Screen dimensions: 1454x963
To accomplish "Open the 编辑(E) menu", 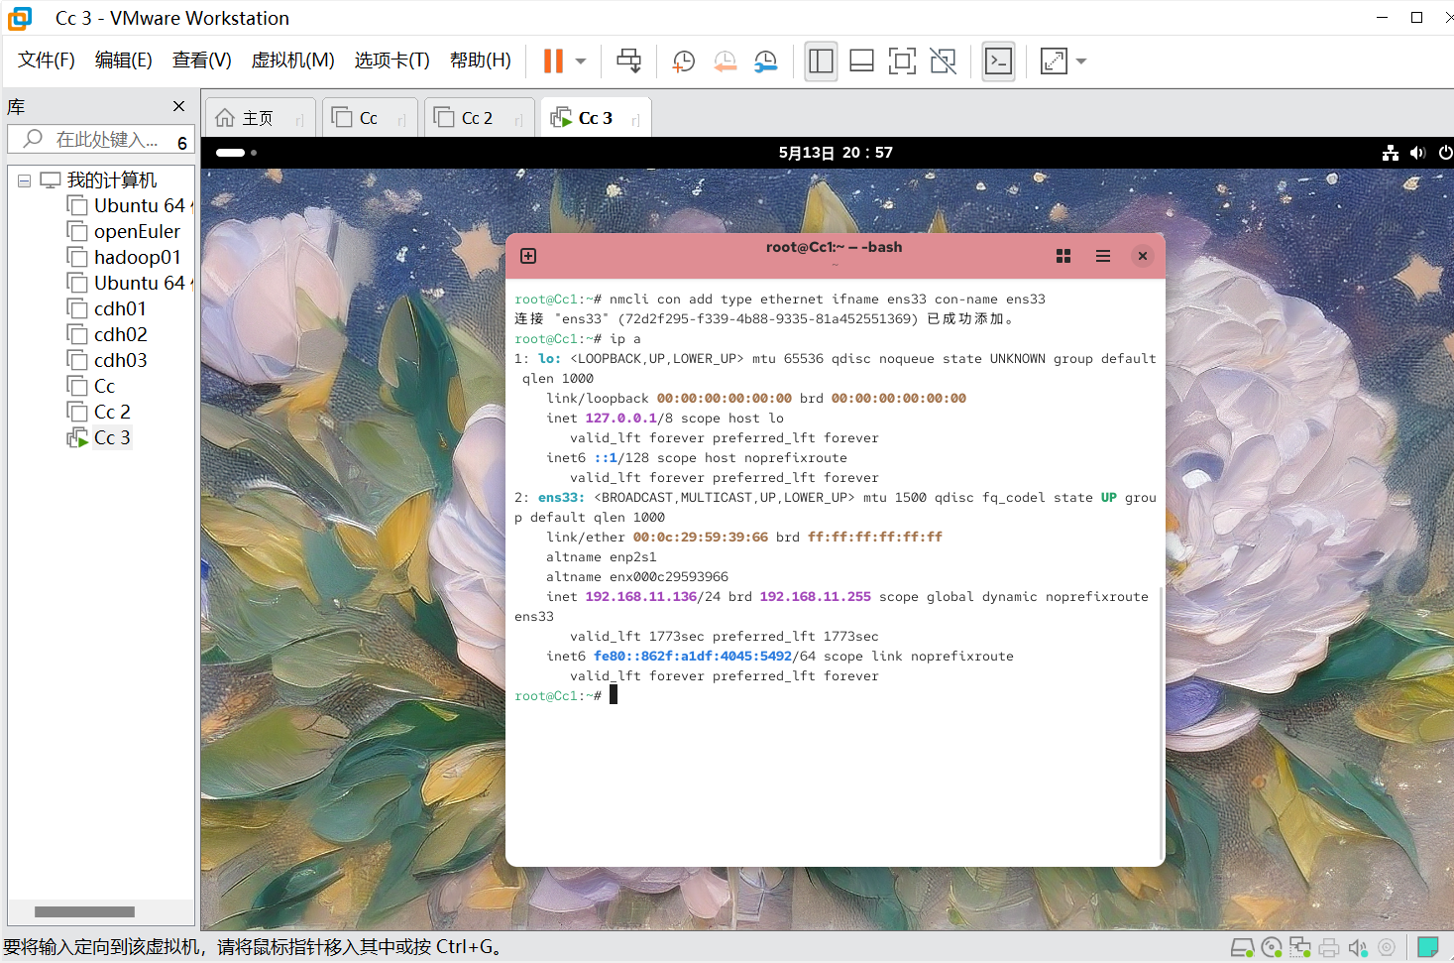I will 124,60.
